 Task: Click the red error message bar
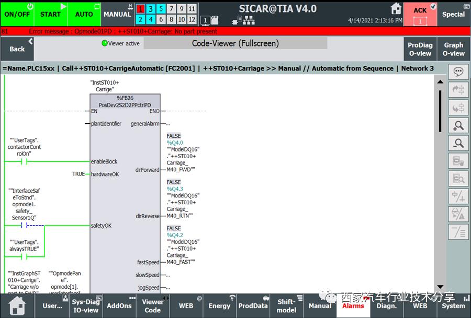pyautogui.click(x=235, y=31)
